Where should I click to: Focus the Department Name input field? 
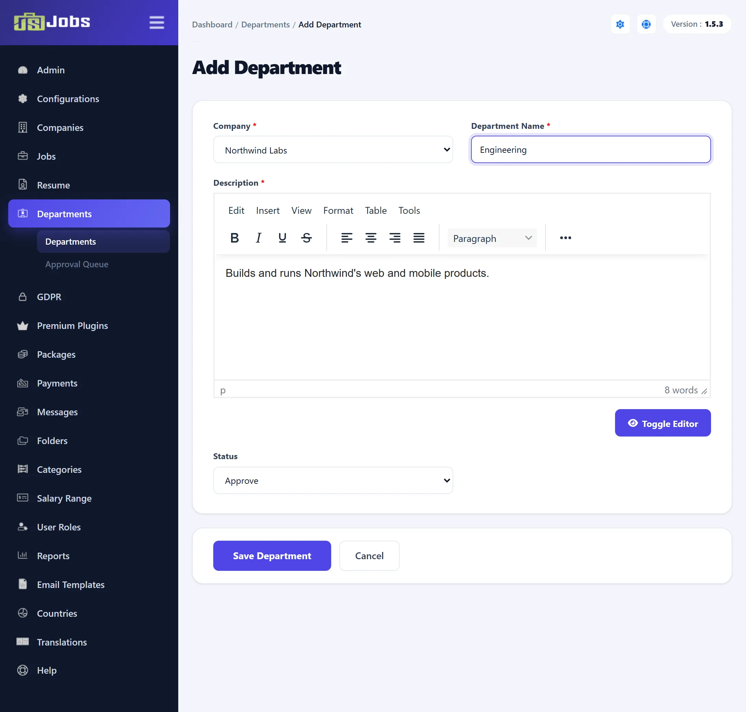pyautogui.click(x=591, y=150)
